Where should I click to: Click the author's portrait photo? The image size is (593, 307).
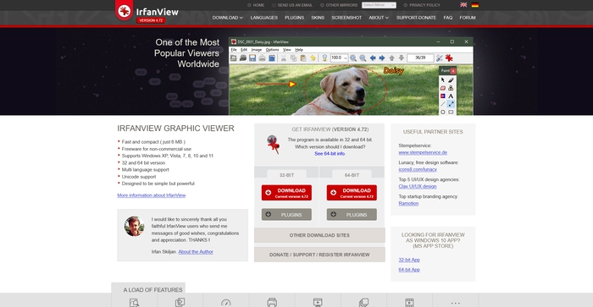[134, 226]
